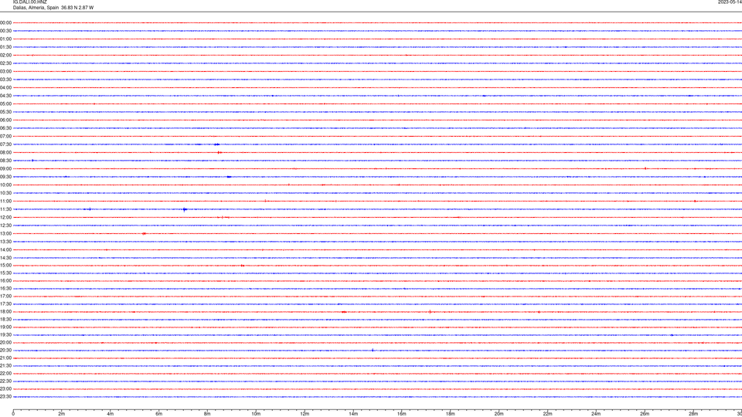Select the 20:30 trace time label

[5, 351]
